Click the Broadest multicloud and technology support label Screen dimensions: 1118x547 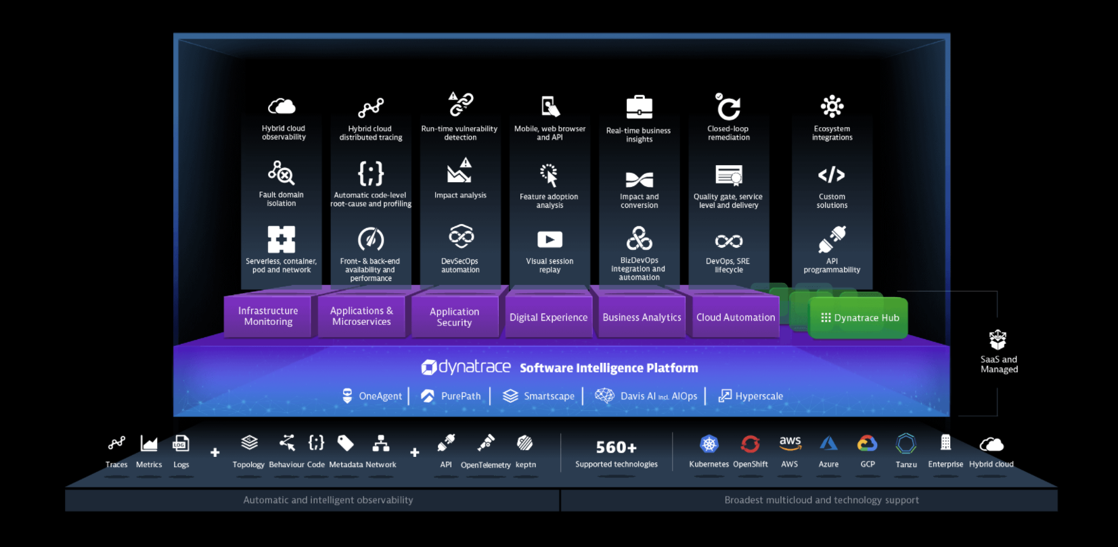[x=822, y=500]
